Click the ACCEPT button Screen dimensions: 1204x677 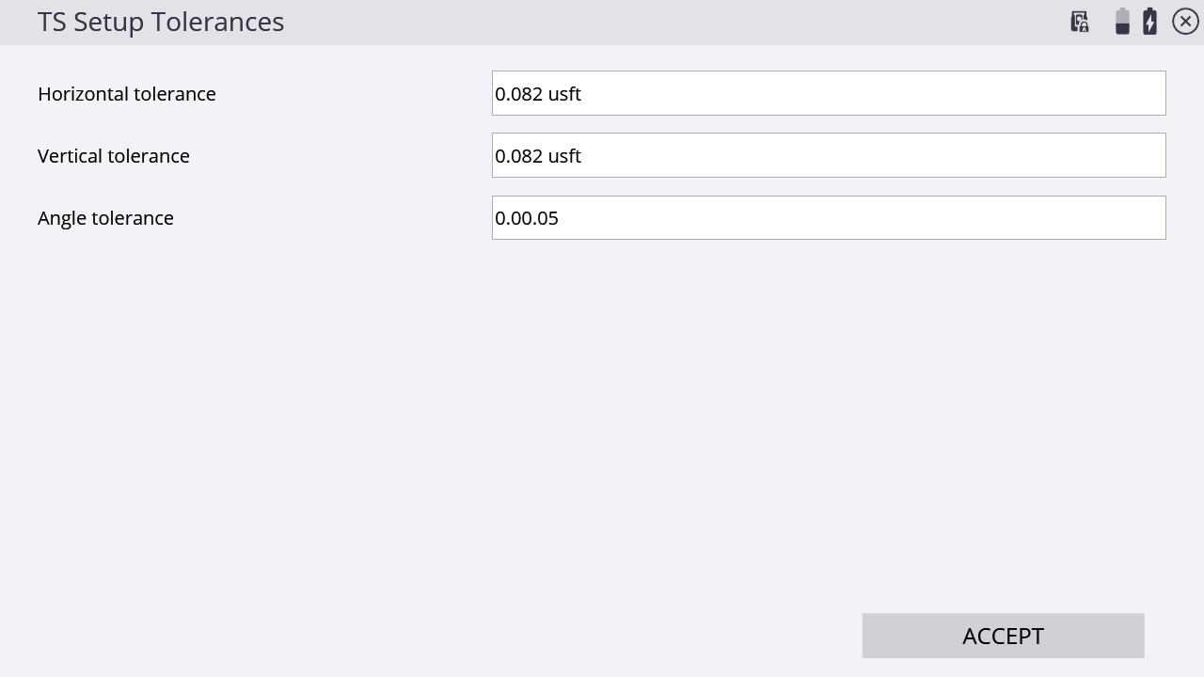1003,636
